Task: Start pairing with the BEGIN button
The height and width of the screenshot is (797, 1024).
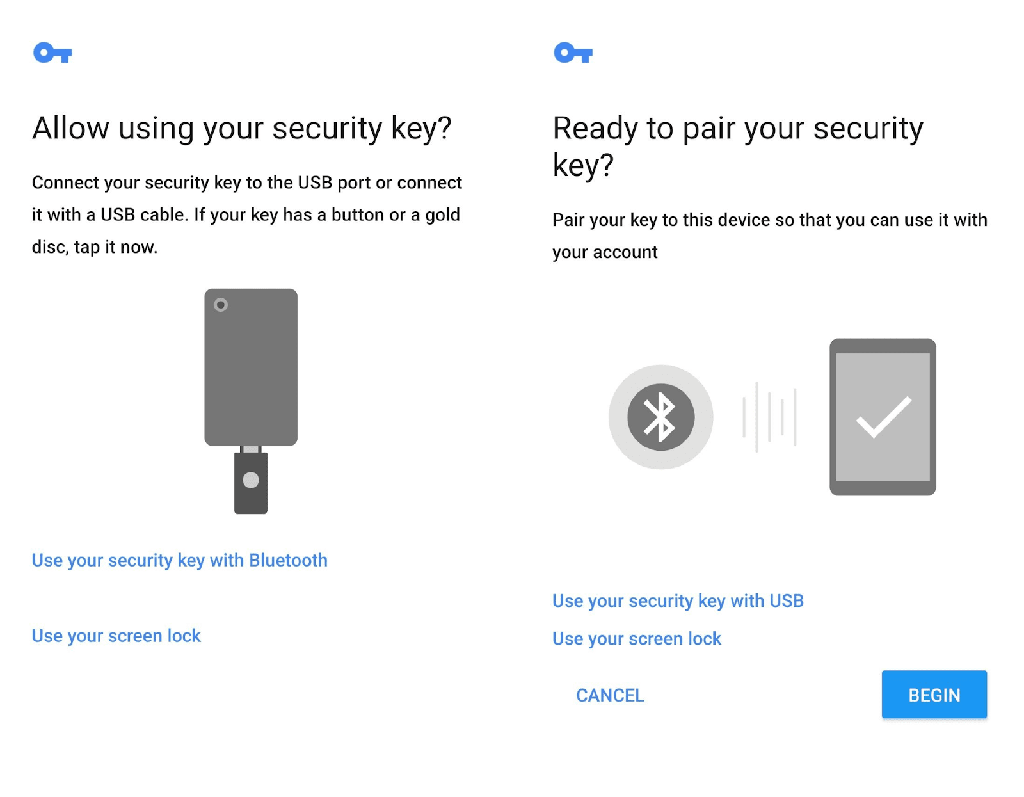Action: tap(934, 695)
